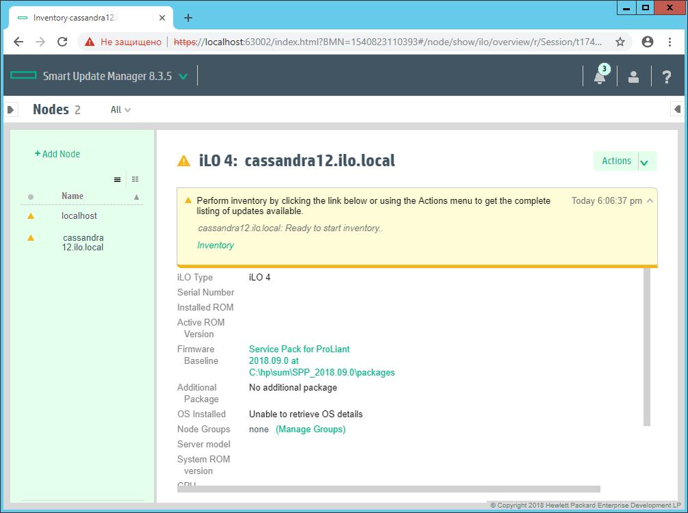Open help via the question mark icon

pyautogui.click(x=666, y=77)
